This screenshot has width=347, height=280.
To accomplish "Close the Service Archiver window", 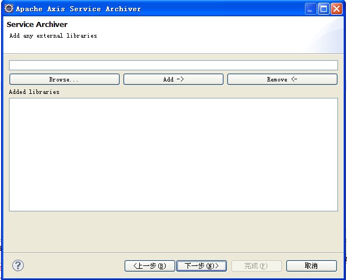I will pyautogui.click(x=336, y=9).
